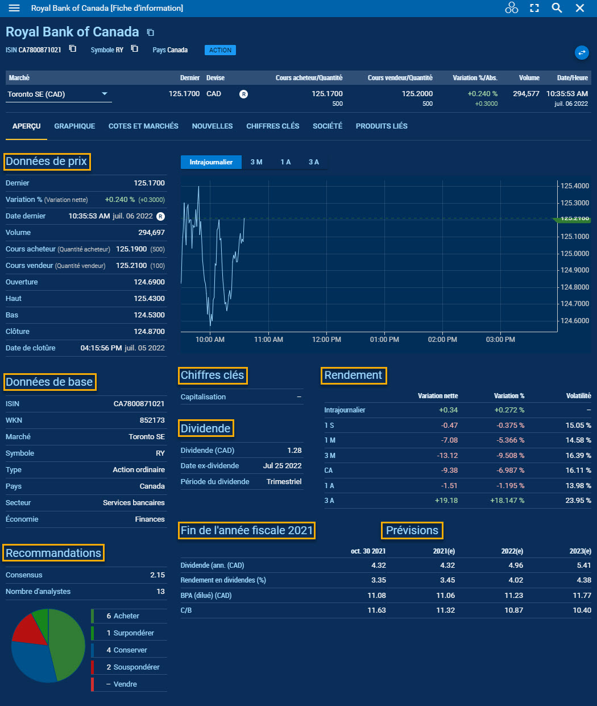Viewport: 597px width, 706px height.
Task: Open the hamburger navigation menu
Action: (x=14, y=8)
